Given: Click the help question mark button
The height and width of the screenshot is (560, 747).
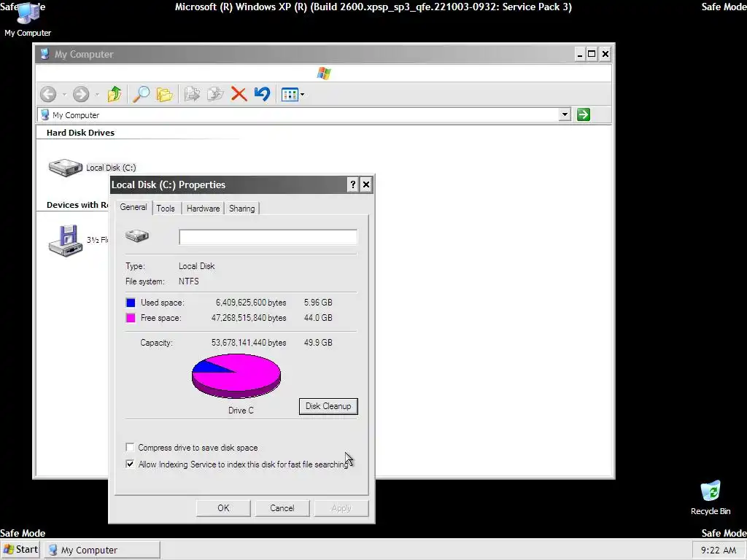Looking at the screenshot, I should point(352,184).
